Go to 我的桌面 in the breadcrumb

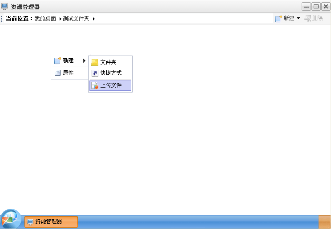click(x=45, y=19)
